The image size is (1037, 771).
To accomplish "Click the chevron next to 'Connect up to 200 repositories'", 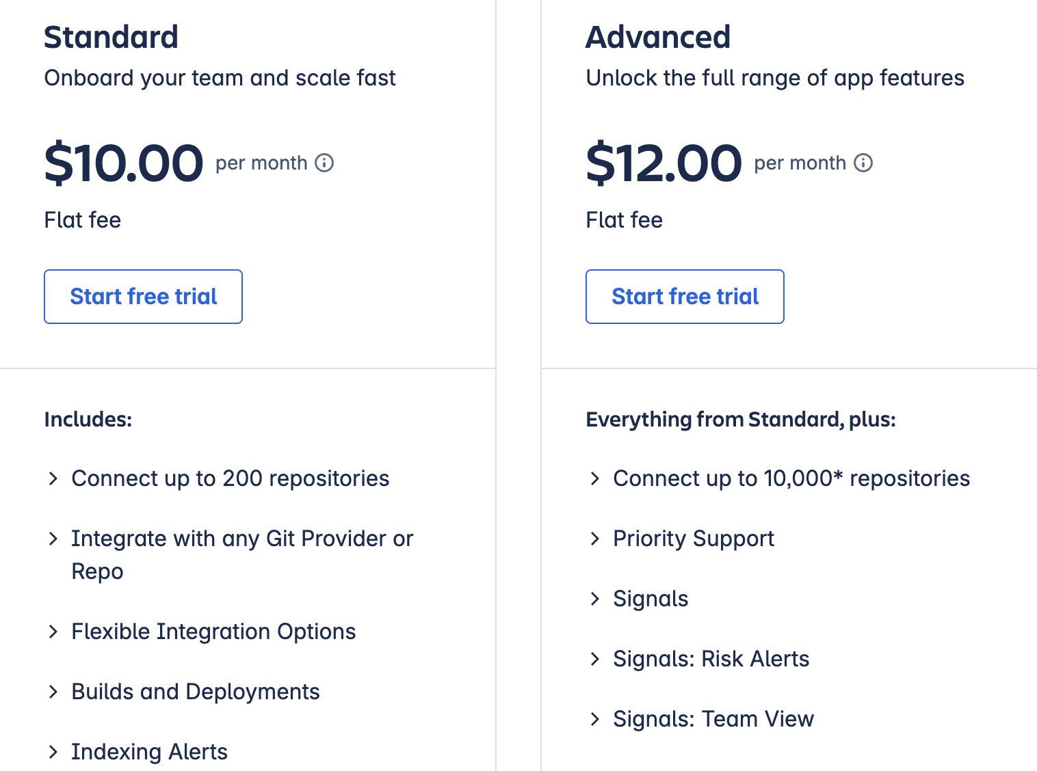I will (53, 478).
